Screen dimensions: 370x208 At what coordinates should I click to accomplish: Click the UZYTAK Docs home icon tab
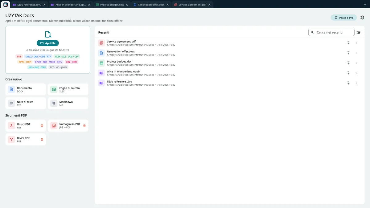tap(6, 5)
